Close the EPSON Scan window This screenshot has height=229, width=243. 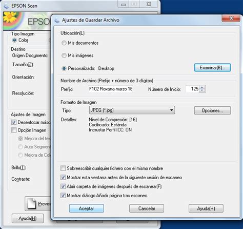click(x=149, y=4)
